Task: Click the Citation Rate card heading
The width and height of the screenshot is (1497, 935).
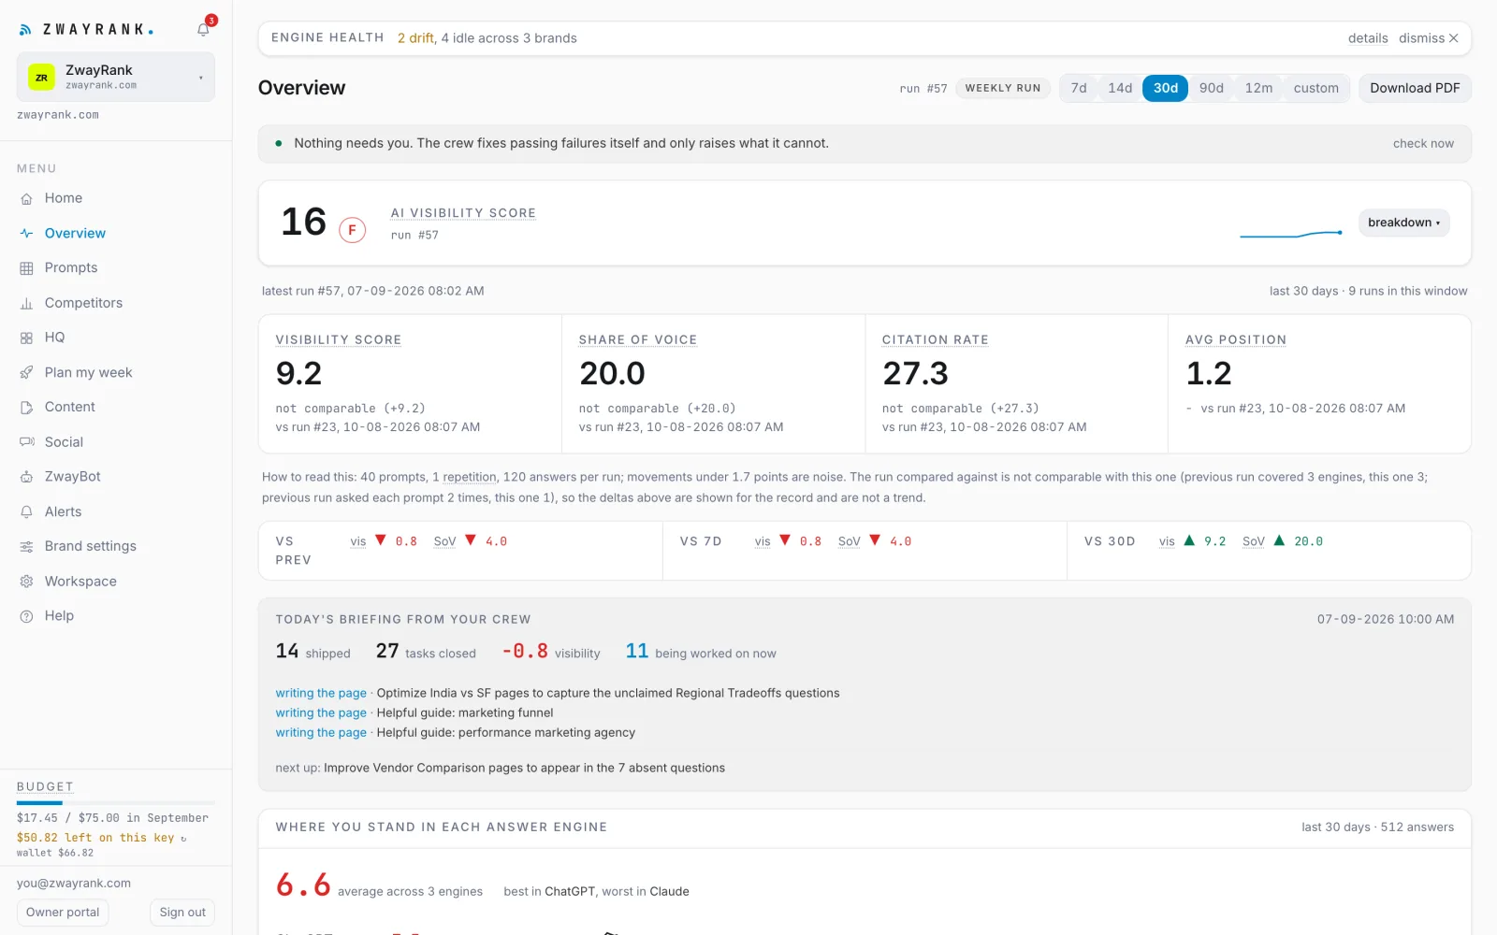Action: 936,339
